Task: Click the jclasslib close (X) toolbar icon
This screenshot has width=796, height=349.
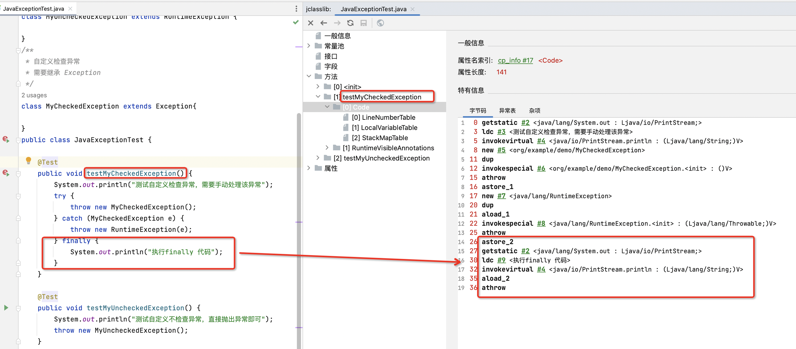Action: pos(310,23)
